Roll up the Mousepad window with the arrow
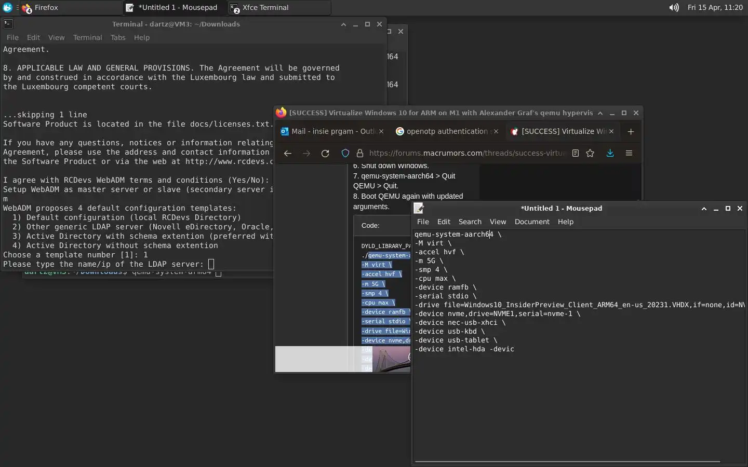 click(x=704, y=208)
